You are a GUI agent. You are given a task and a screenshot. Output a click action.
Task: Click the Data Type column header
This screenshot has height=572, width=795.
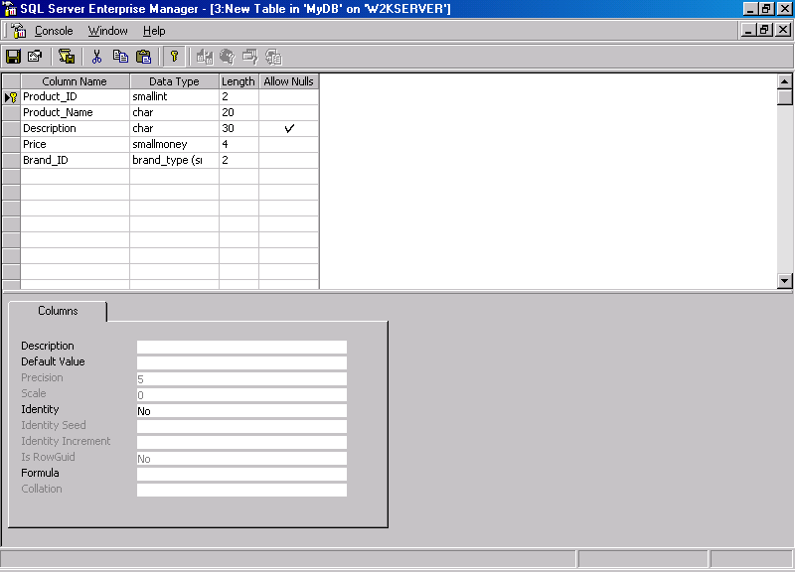point(175,81)
